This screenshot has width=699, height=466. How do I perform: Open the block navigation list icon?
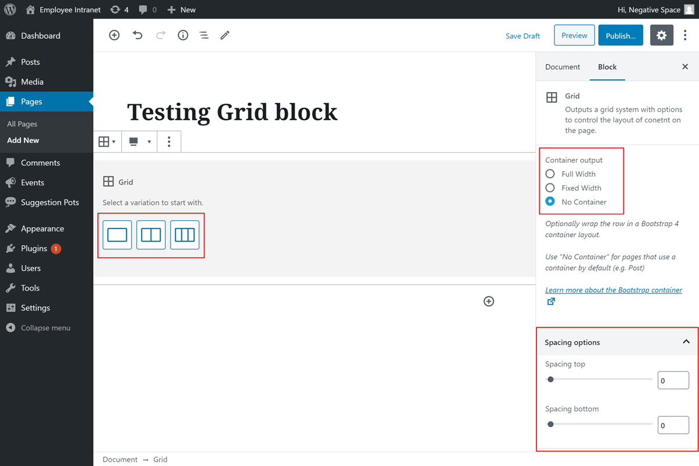pyautogui.click(x=204, y=36)
